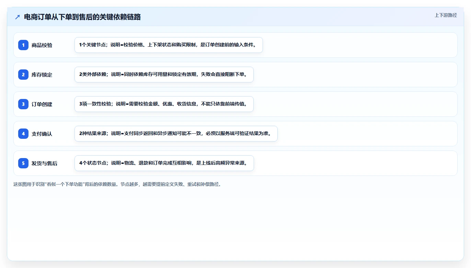Image resolution: width=471 pixels, height=268 pixels.
Task: Click the description box starting 4个状态节点
Action: tap(164, 163)
